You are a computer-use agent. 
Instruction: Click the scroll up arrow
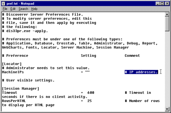click(x=167, y=14)
